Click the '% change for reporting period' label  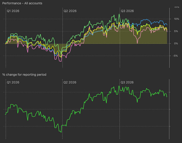tap(24, 75)
